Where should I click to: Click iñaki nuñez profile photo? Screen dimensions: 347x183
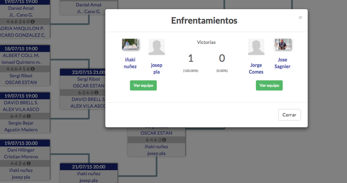click(130, 44)
